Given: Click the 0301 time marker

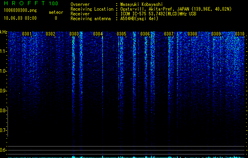Looking at the screenshot, I should (27, 34).
